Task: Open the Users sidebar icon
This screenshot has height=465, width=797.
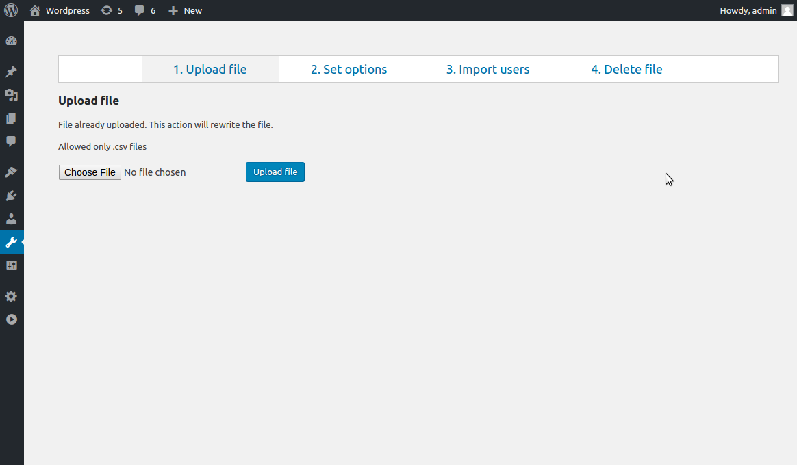Action: pos(11,219)
